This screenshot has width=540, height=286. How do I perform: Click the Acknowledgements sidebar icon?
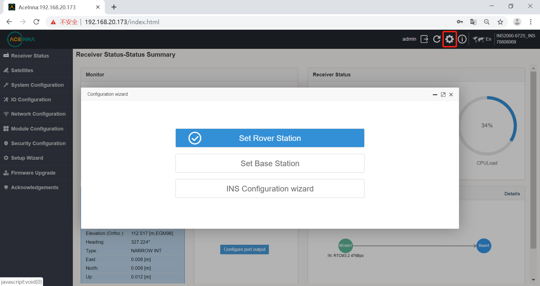[x=6, y=187]
